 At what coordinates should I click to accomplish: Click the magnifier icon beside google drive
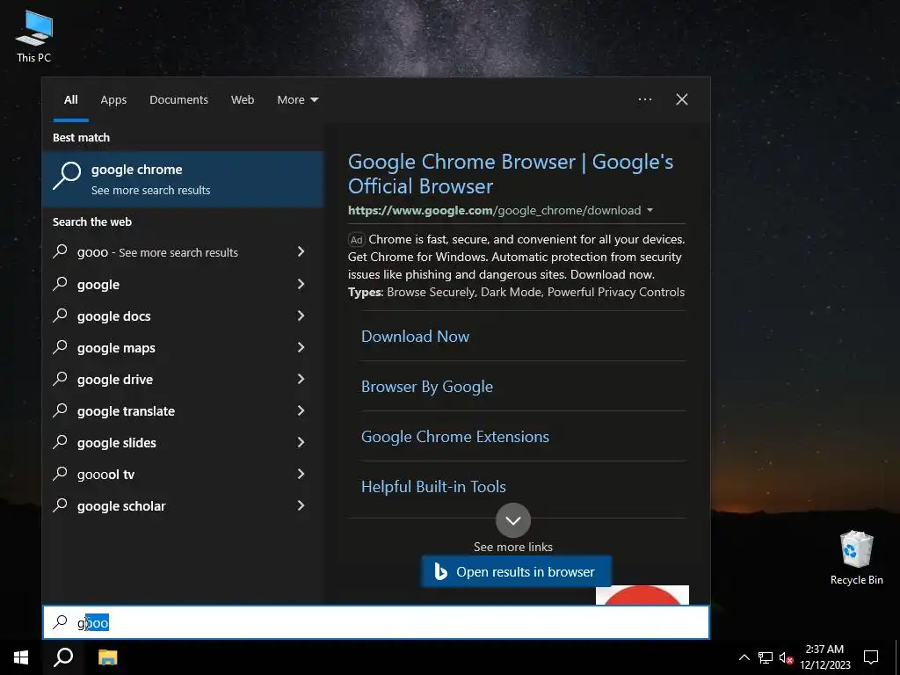pyautogui.click(x=61, y=378)
